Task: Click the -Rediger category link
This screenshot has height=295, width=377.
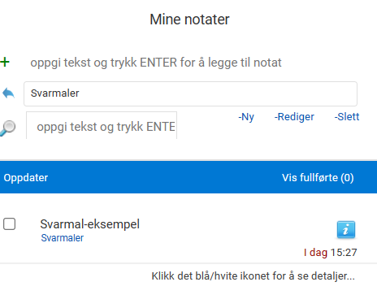Action: pyautogui.click(x=294, y=117)
